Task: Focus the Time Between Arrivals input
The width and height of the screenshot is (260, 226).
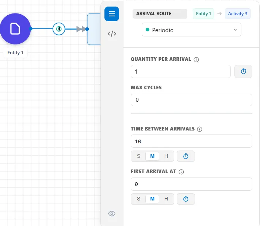Action: pyautogui.click(x=191, y=141)
